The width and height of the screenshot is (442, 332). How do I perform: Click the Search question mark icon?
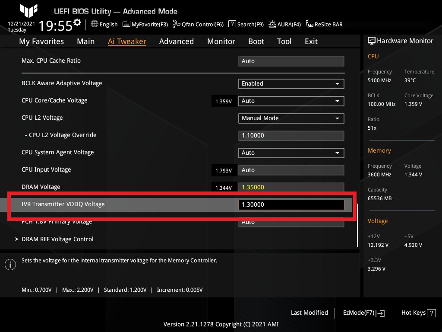pyautogui.click(x=232, y=24)
